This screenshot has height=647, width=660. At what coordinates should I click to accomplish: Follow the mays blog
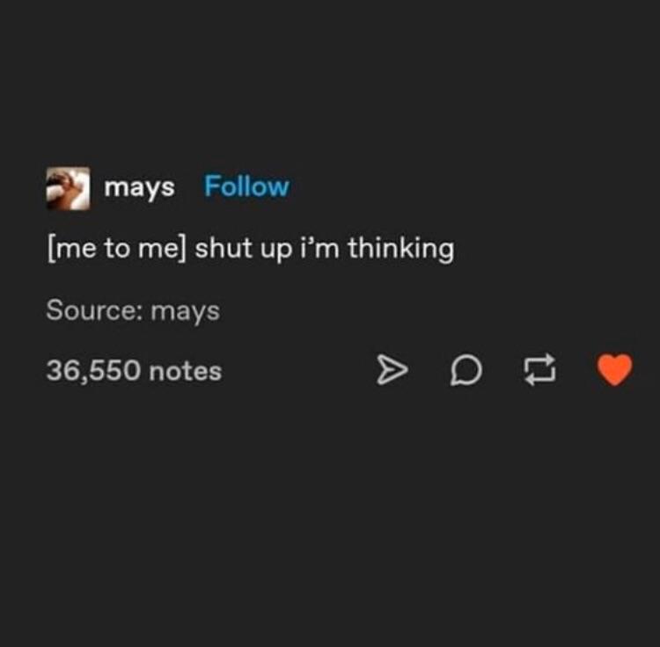point(246,186)
